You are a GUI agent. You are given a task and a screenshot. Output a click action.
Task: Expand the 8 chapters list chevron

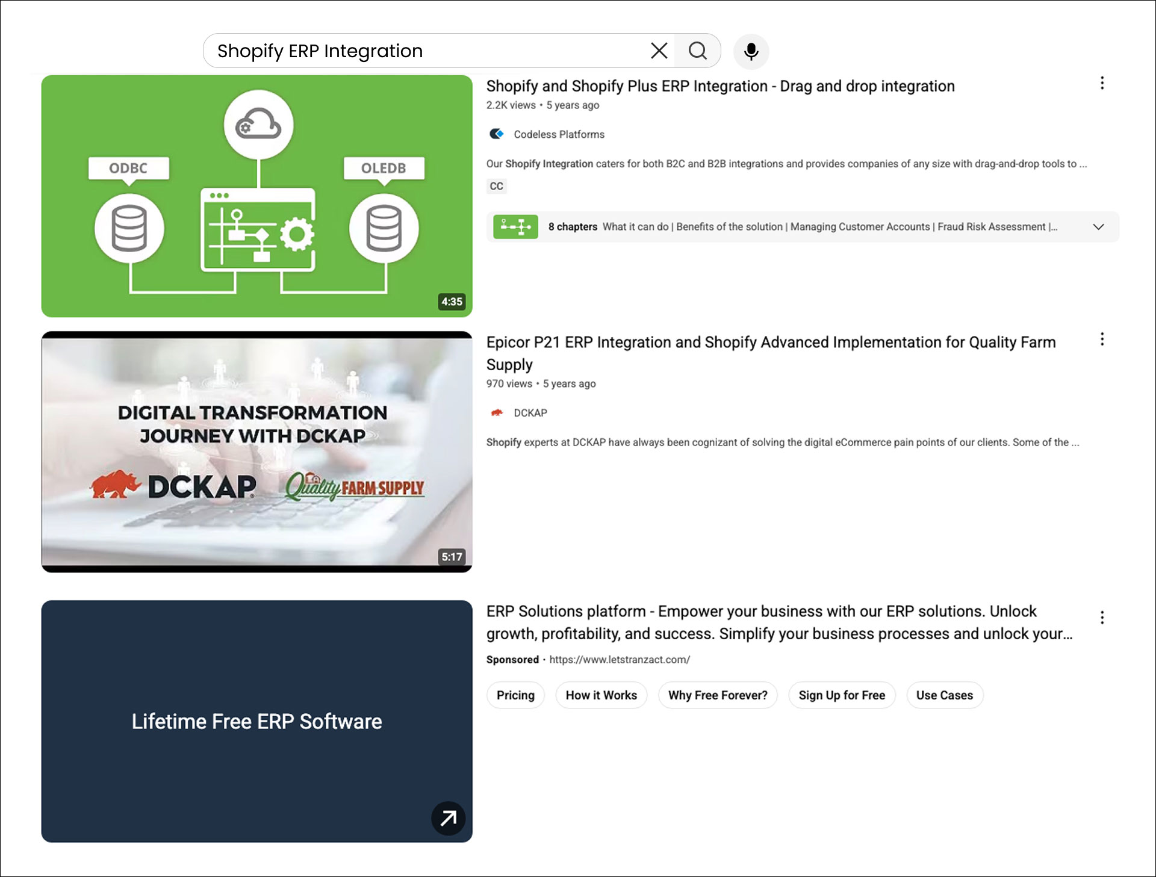pos(1098,227)
